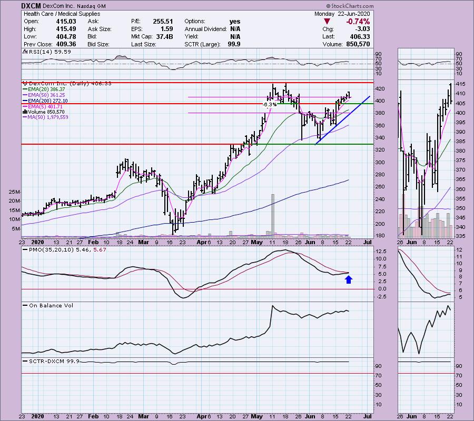The height and width of the screenshot is (421, 474).
Task: Select the Low value 404.78
Action: (x=66, y=36)
